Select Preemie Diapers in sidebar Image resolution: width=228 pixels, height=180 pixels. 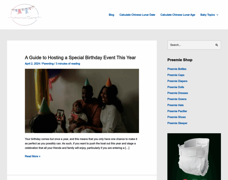point(177,81)
